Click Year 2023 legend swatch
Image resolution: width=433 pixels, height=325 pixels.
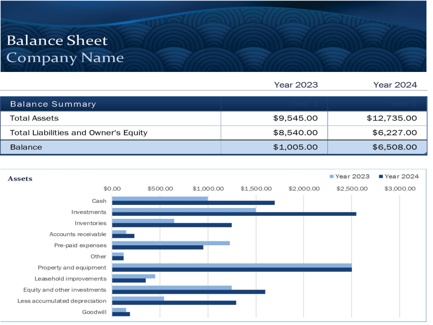tap(332, 177)
